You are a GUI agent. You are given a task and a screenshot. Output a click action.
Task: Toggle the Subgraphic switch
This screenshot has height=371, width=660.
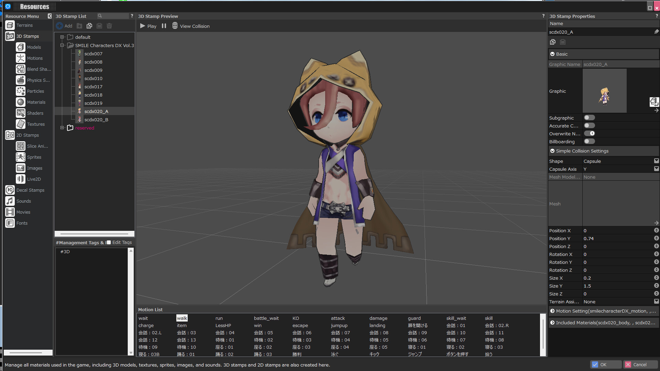(589, 118)
